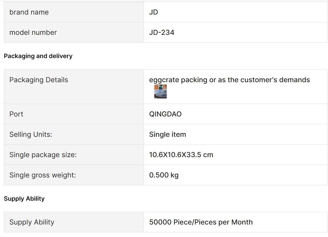Select the 'Single package size:' label

(x=43, y=155)
